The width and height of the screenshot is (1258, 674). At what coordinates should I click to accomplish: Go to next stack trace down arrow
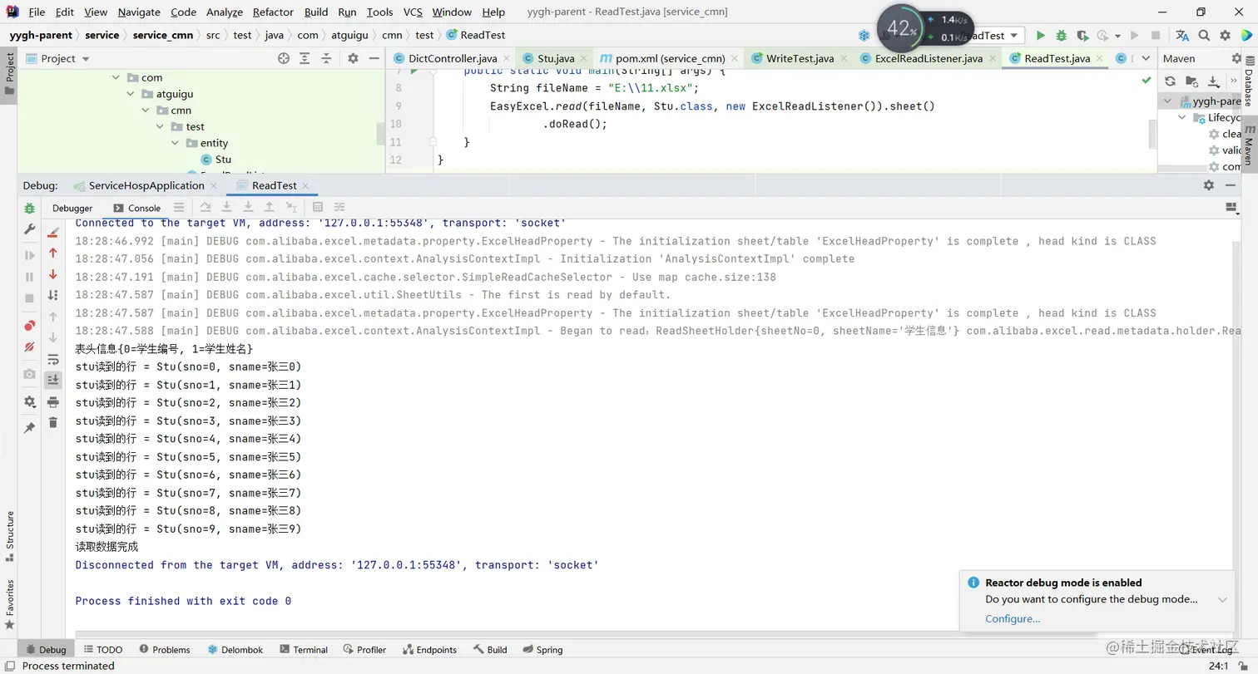53,274
